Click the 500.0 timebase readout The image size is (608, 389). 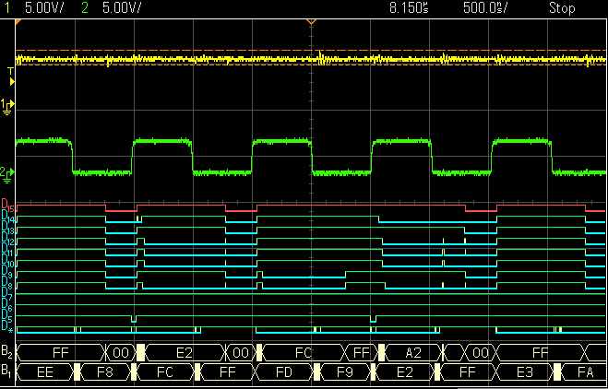tap(484, 7)
